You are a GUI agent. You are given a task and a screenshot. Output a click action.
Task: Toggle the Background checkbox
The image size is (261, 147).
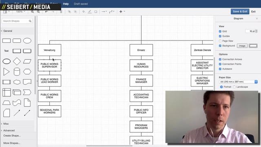pos(220,46)
